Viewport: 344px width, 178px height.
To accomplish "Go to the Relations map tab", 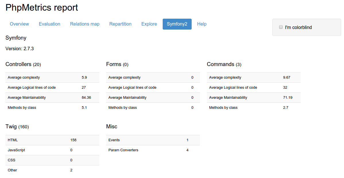I will (x=85, y=24).
